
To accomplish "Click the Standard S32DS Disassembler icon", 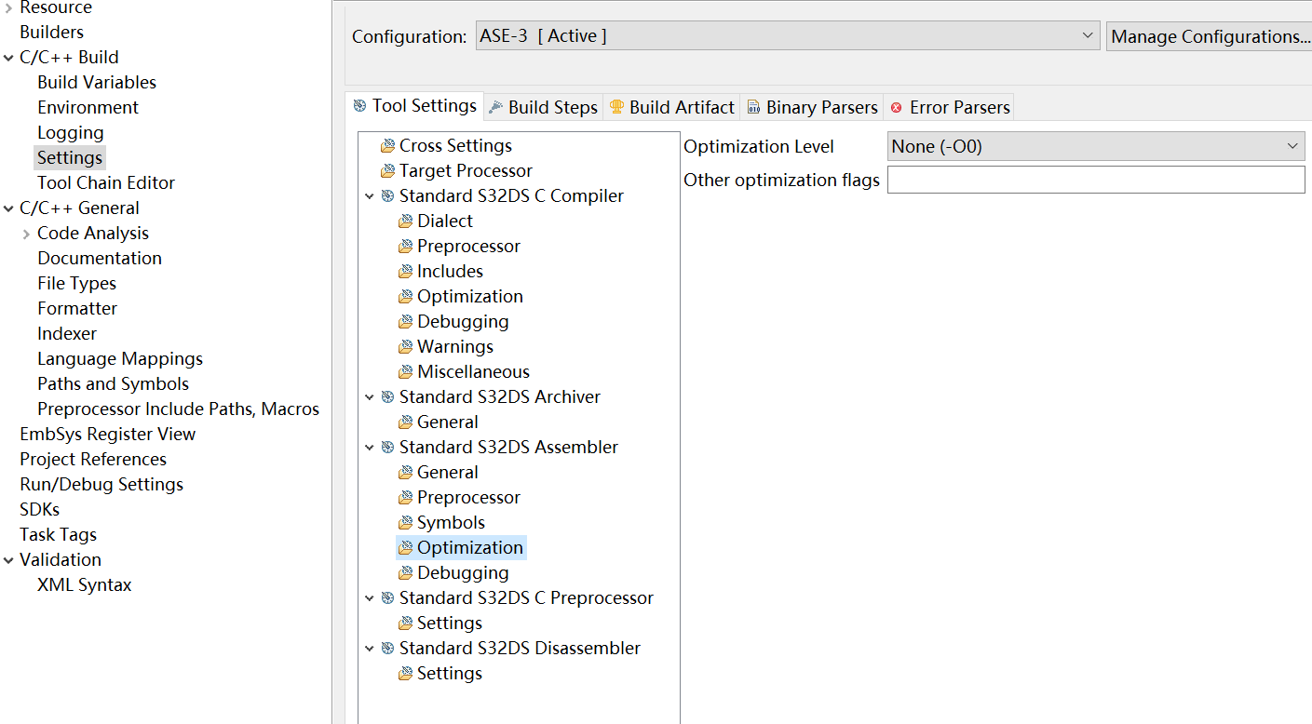I will (387, 649).
